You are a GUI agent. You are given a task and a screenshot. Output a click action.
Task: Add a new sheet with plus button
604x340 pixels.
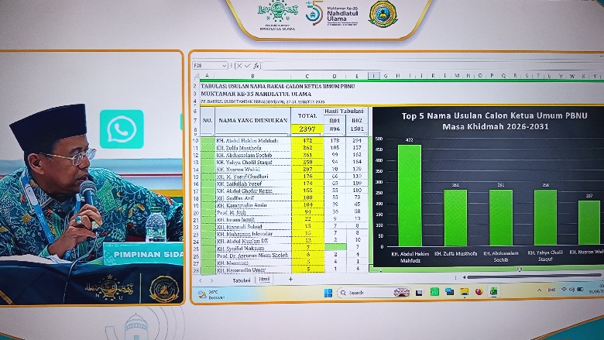290,279
